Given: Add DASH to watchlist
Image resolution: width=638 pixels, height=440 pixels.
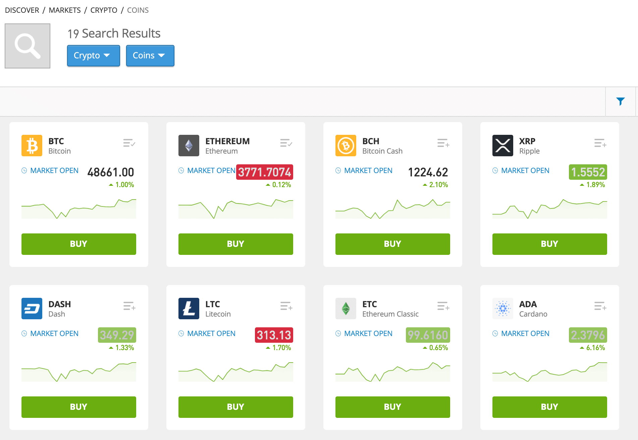Looking at the screenshot, I should tap(129, 306).
